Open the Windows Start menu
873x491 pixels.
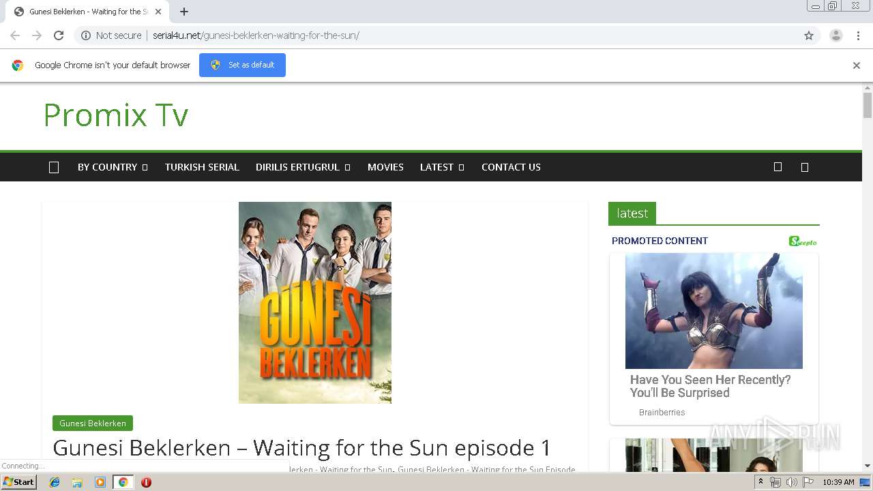tap(18, 482)
